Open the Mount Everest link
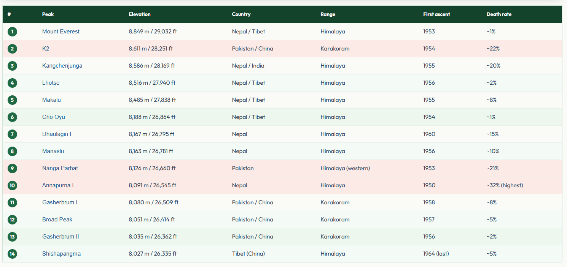 click(61, 32)
